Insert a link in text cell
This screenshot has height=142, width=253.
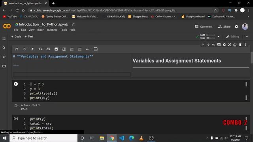tap(48, 49)
